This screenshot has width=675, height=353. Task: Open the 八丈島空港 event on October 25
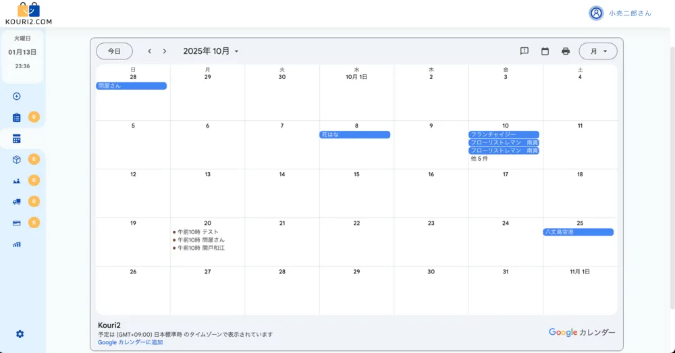click(578, 232)
